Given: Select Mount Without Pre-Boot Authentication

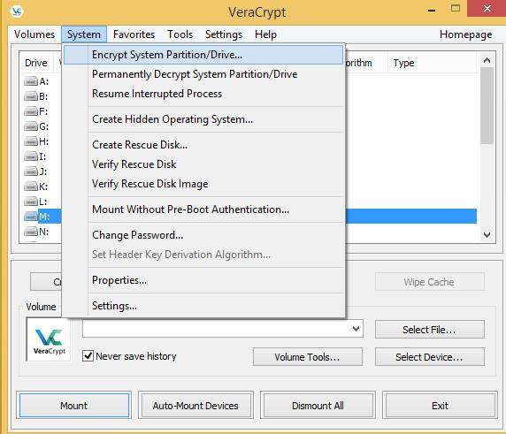Looking at the screenshot, I should point(203,209).
